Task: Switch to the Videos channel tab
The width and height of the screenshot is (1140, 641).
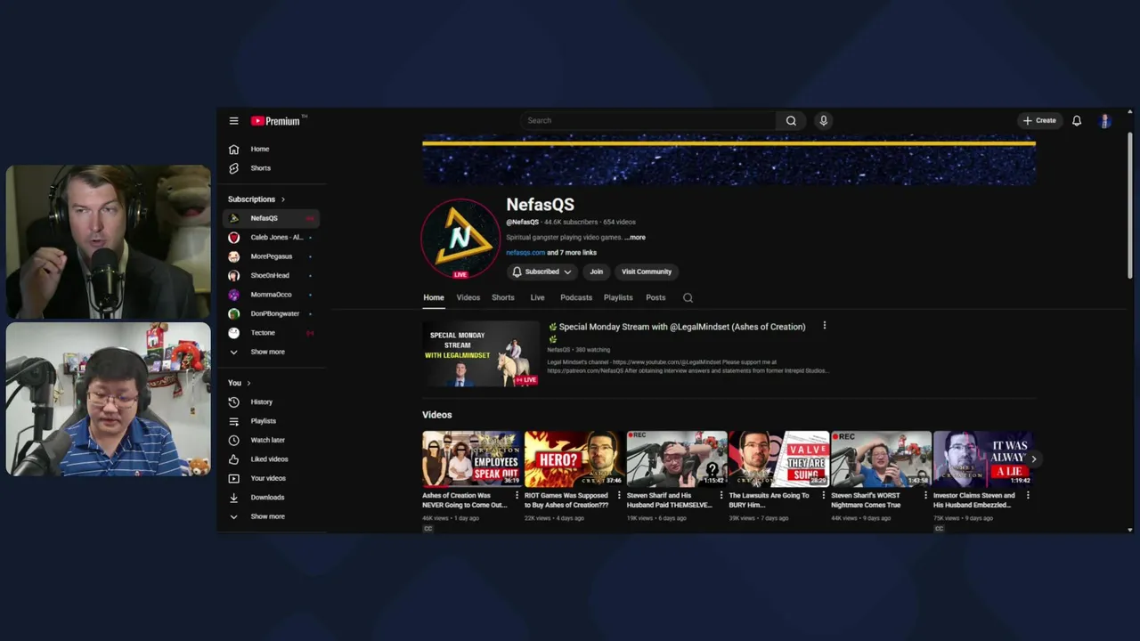Action: (468, 297)
